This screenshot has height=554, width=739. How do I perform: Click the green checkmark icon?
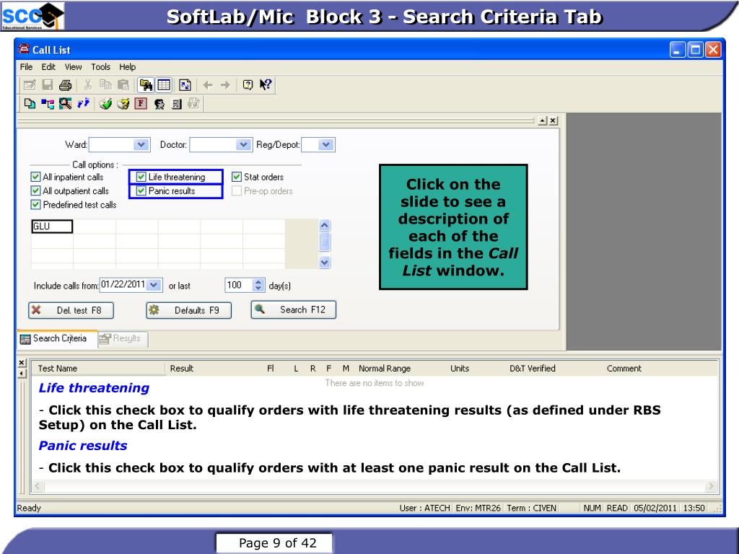(x=105, y=104)
